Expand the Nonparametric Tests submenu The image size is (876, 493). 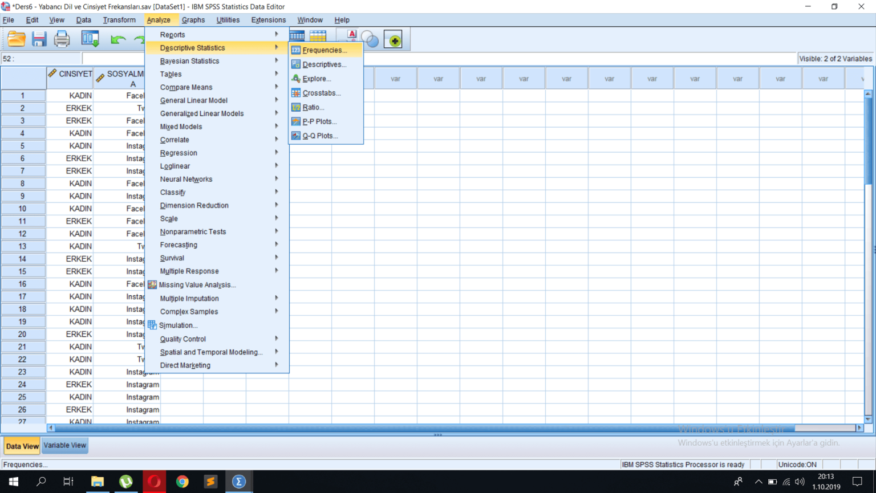click(x=193, y=231)
